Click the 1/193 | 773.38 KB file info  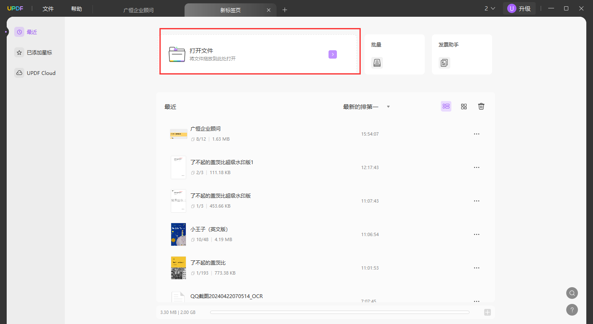click(213, 273)
